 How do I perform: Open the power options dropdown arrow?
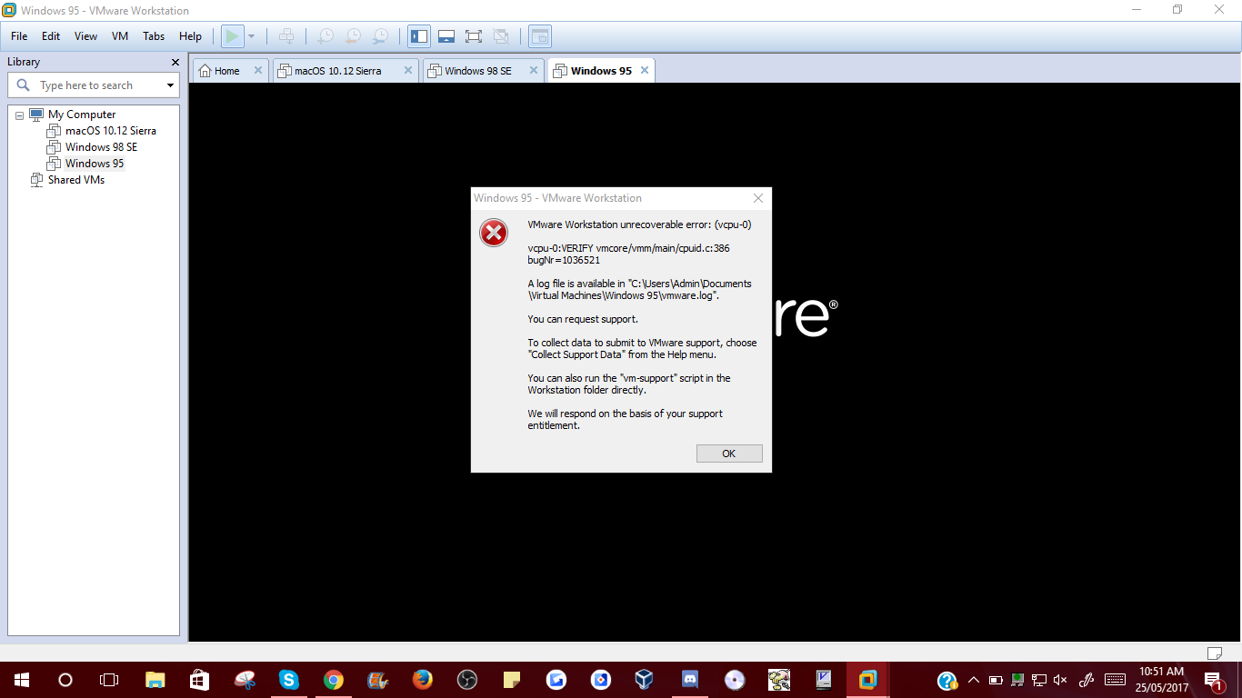tap(252, 36)
